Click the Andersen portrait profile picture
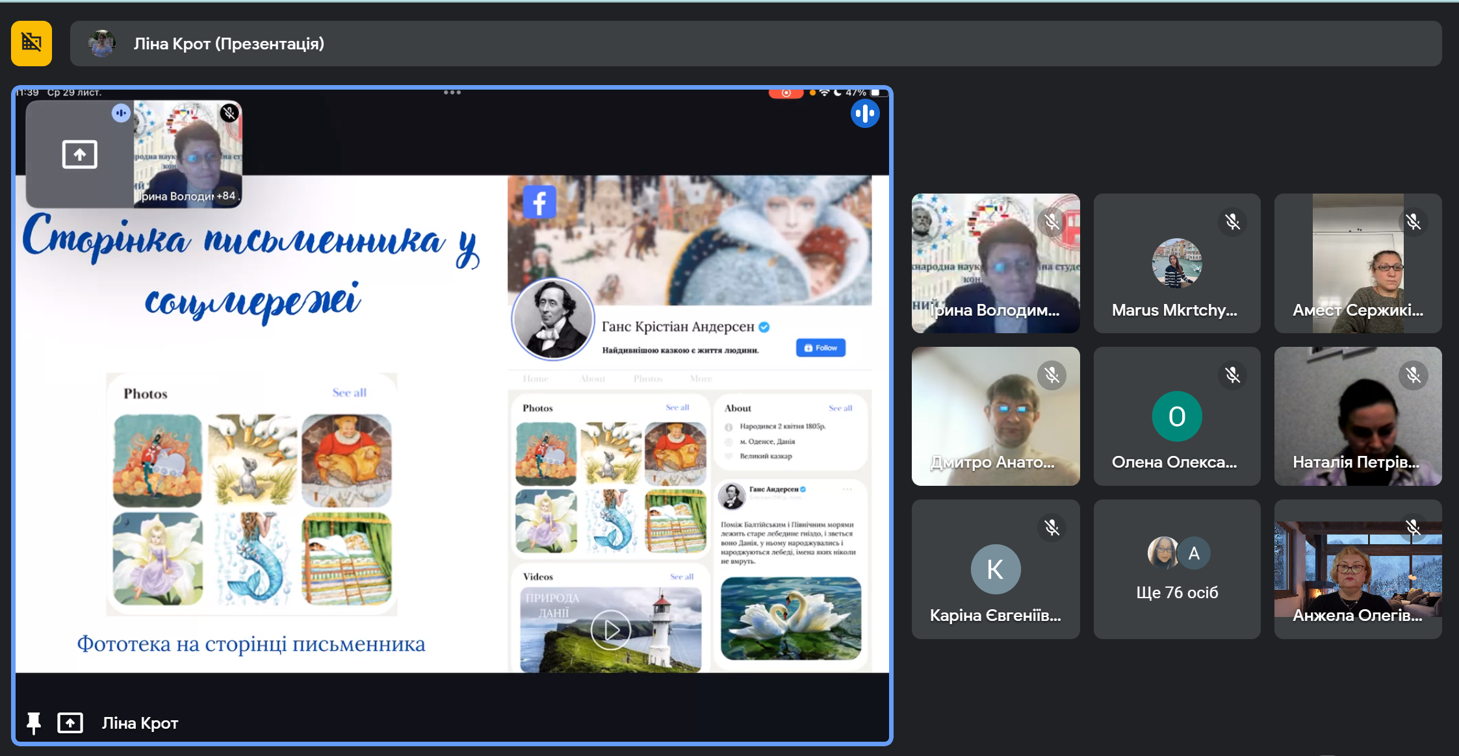The width and height of the screenshot is (1459, 756). [x=553, y=319]
